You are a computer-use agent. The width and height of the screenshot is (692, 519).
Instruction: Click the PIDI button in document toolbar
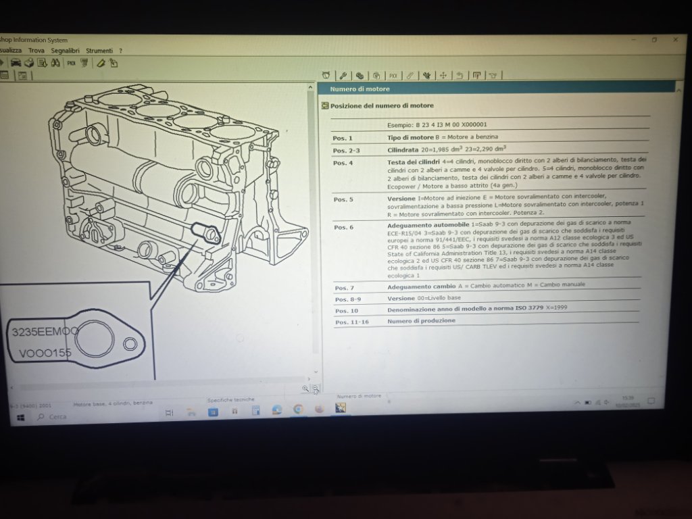click(393, 76)
